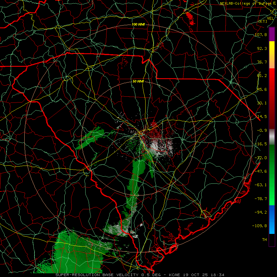The height and width of the screenshot is (277, 277).
Task: Select the -32.0 legend value
Action: (x=261, y=158)
